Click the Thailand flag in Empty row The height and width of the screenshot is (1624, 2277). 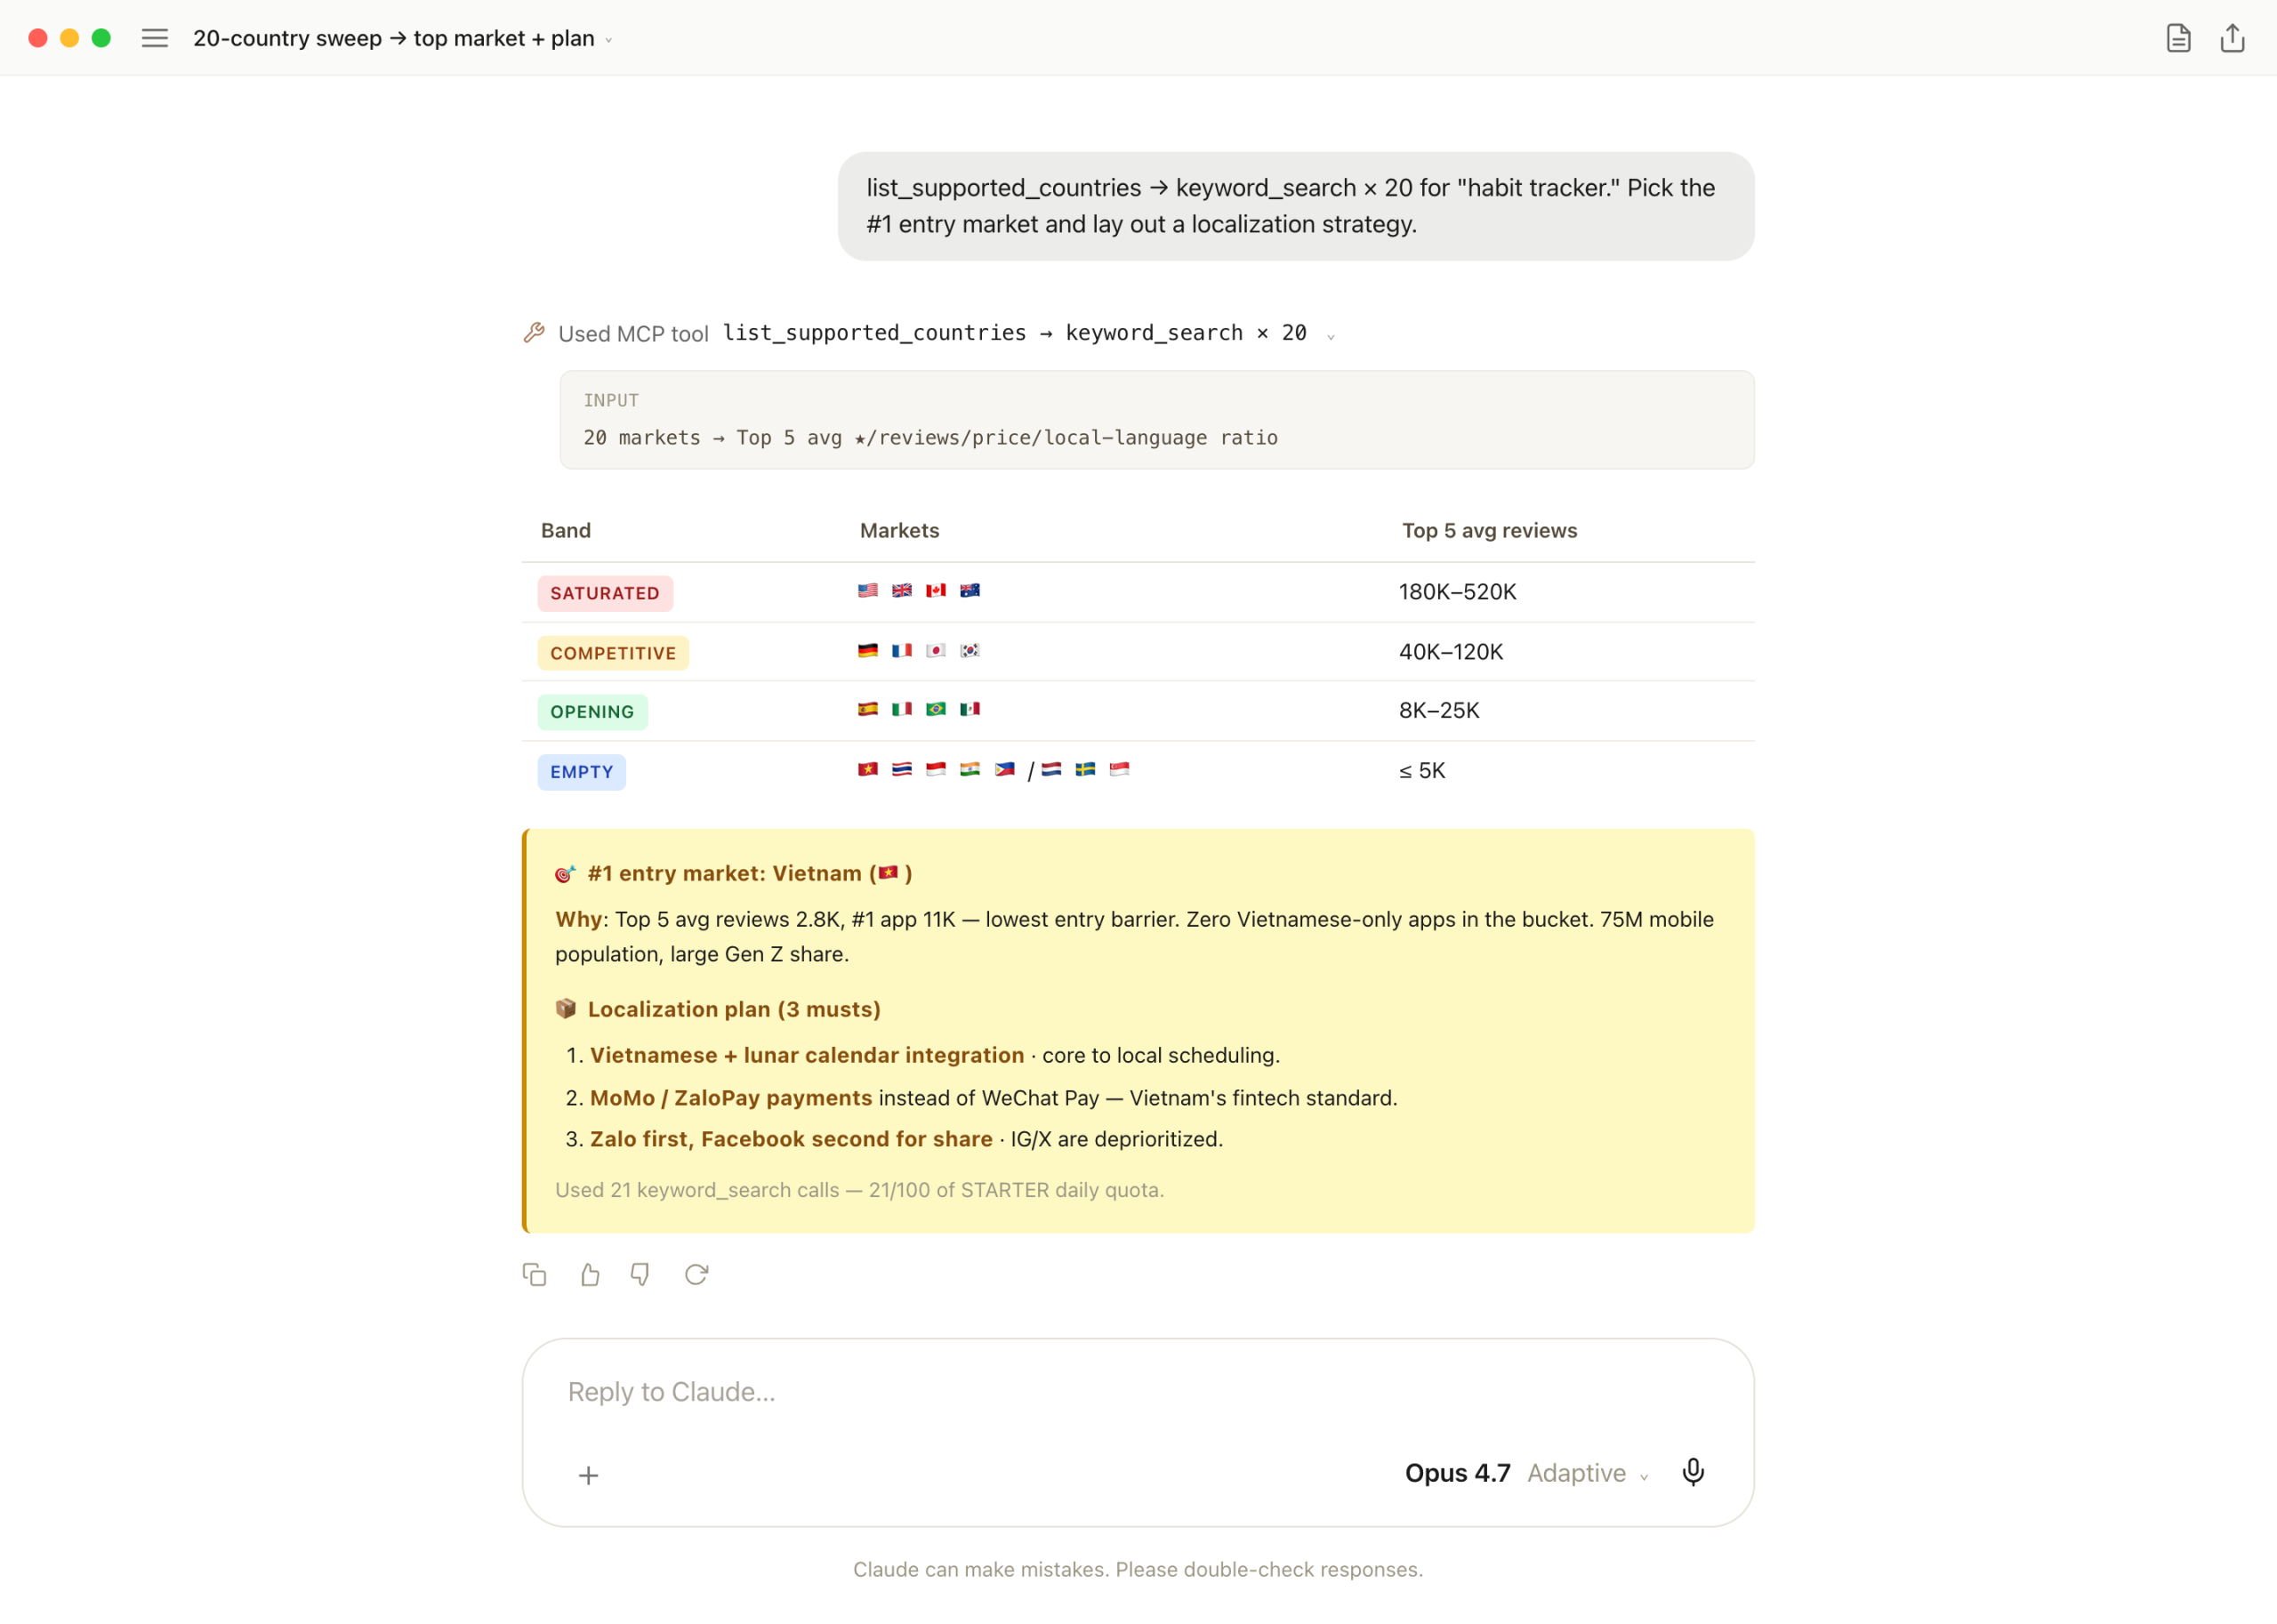pos(901,769)
